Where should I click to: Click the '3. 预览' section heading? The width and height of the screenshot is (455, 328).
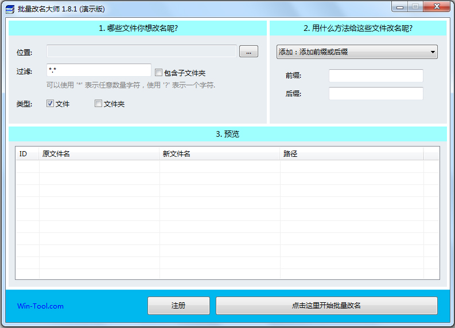pos(227,134)
